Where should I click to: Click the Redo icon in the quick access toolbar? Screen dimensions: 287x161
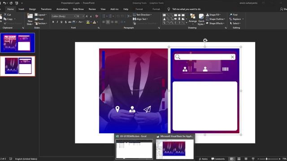point(11,3)
